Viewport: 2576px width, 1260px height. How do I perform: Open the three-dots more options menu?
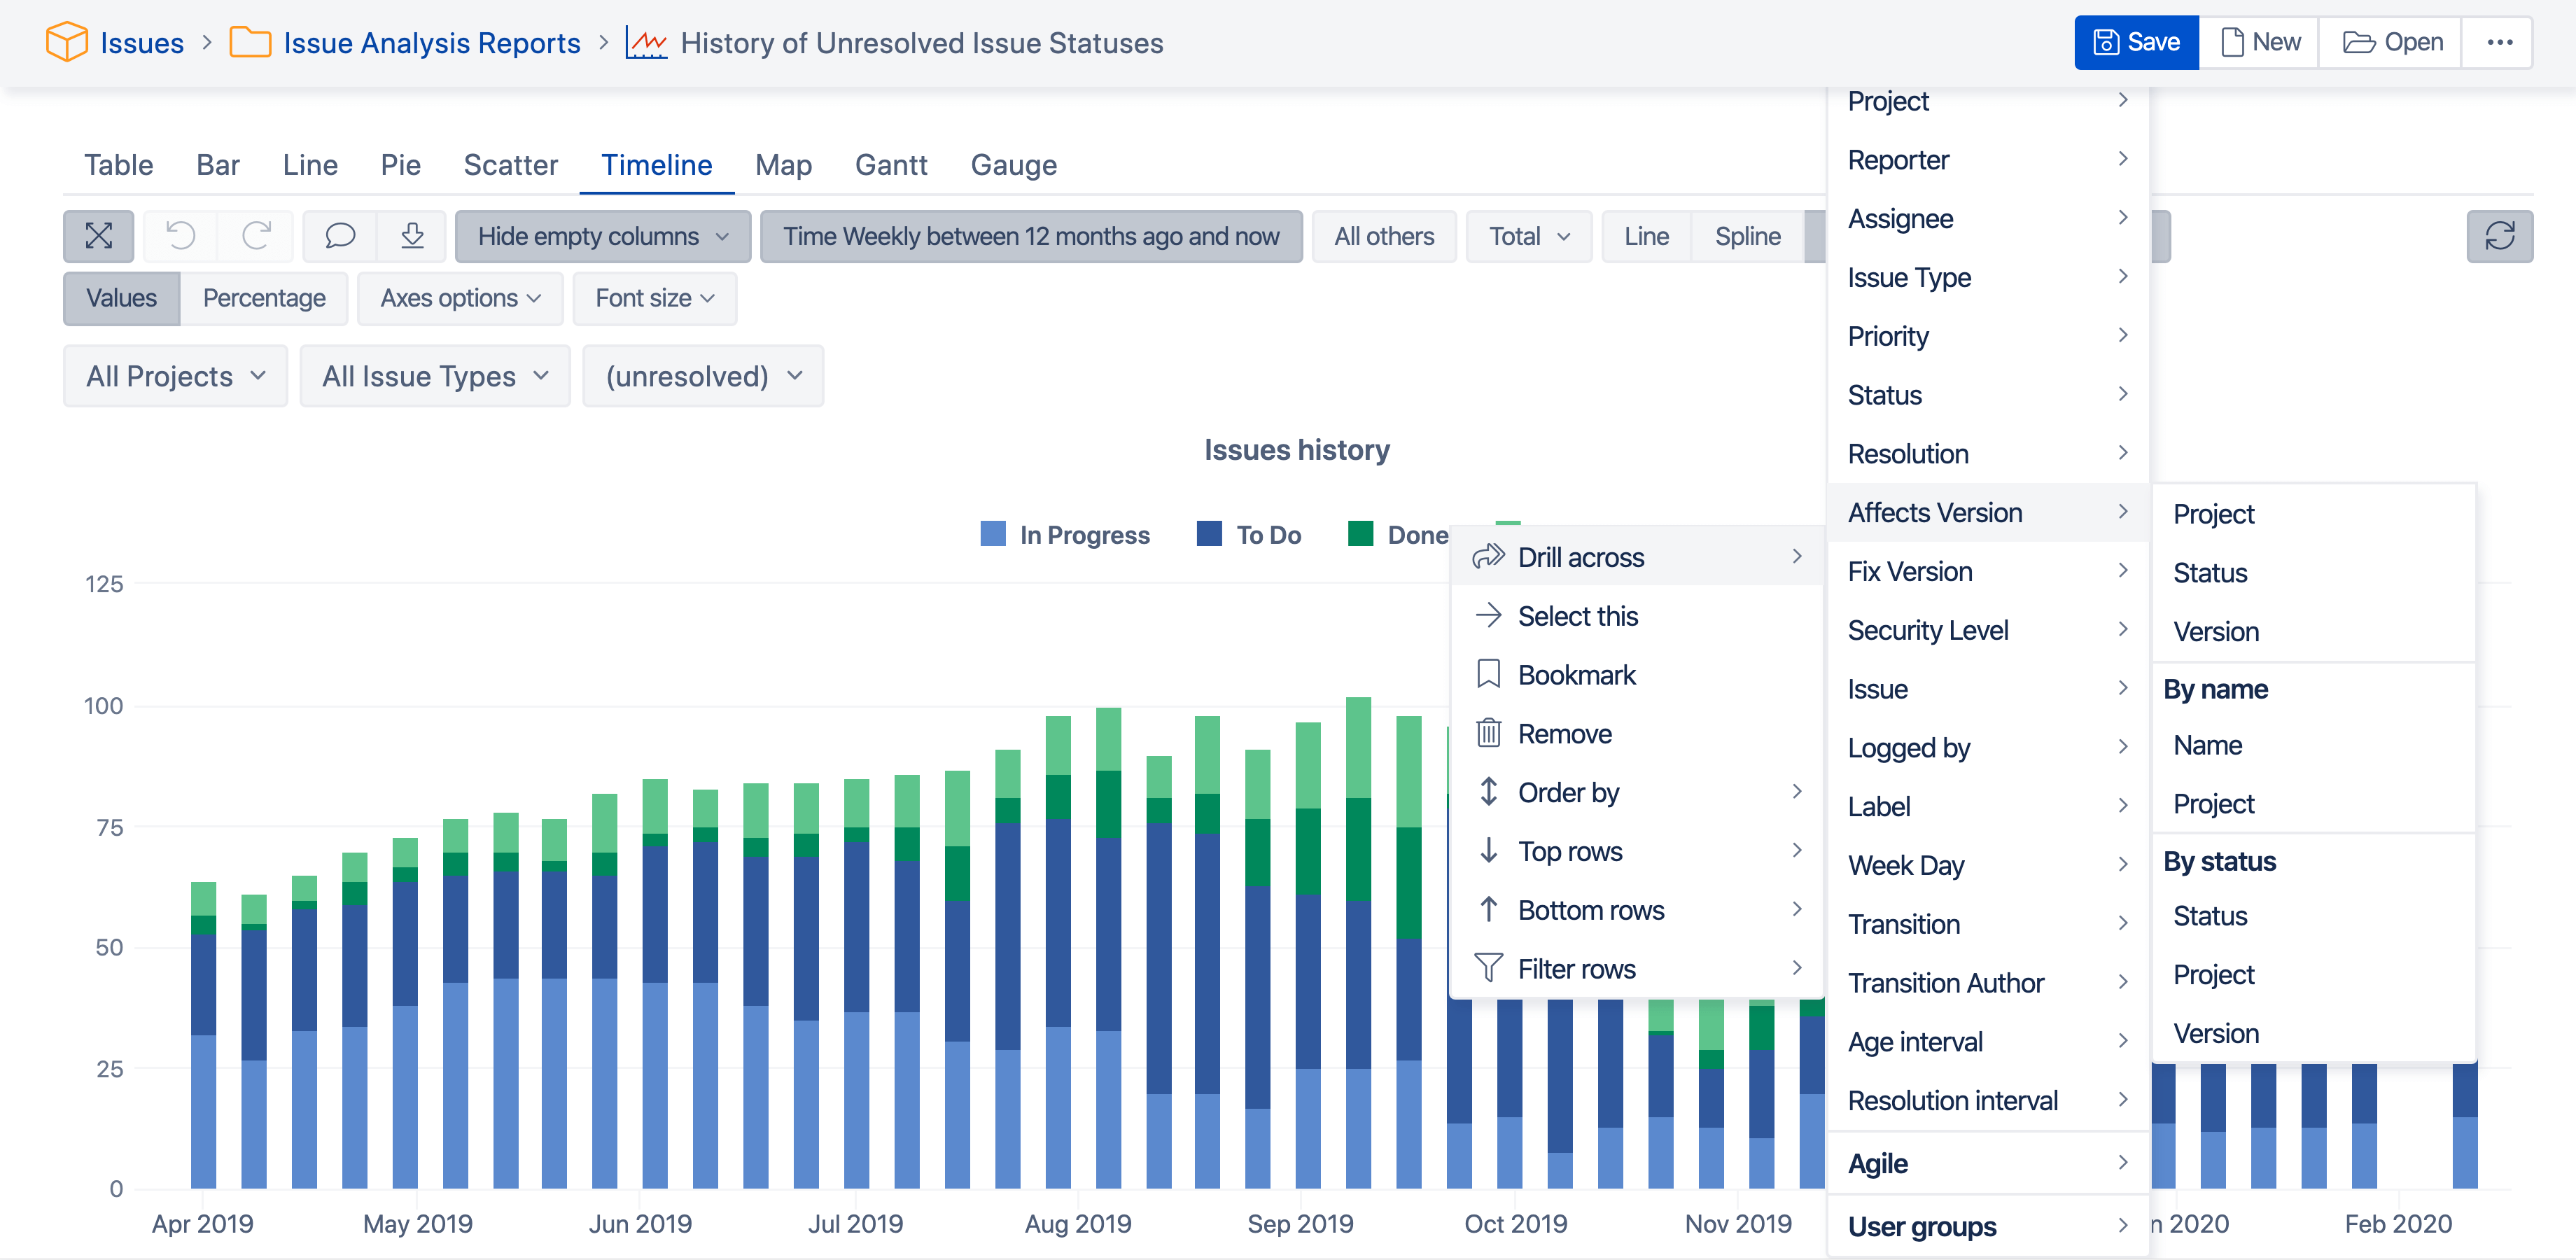click(2499, 42)
